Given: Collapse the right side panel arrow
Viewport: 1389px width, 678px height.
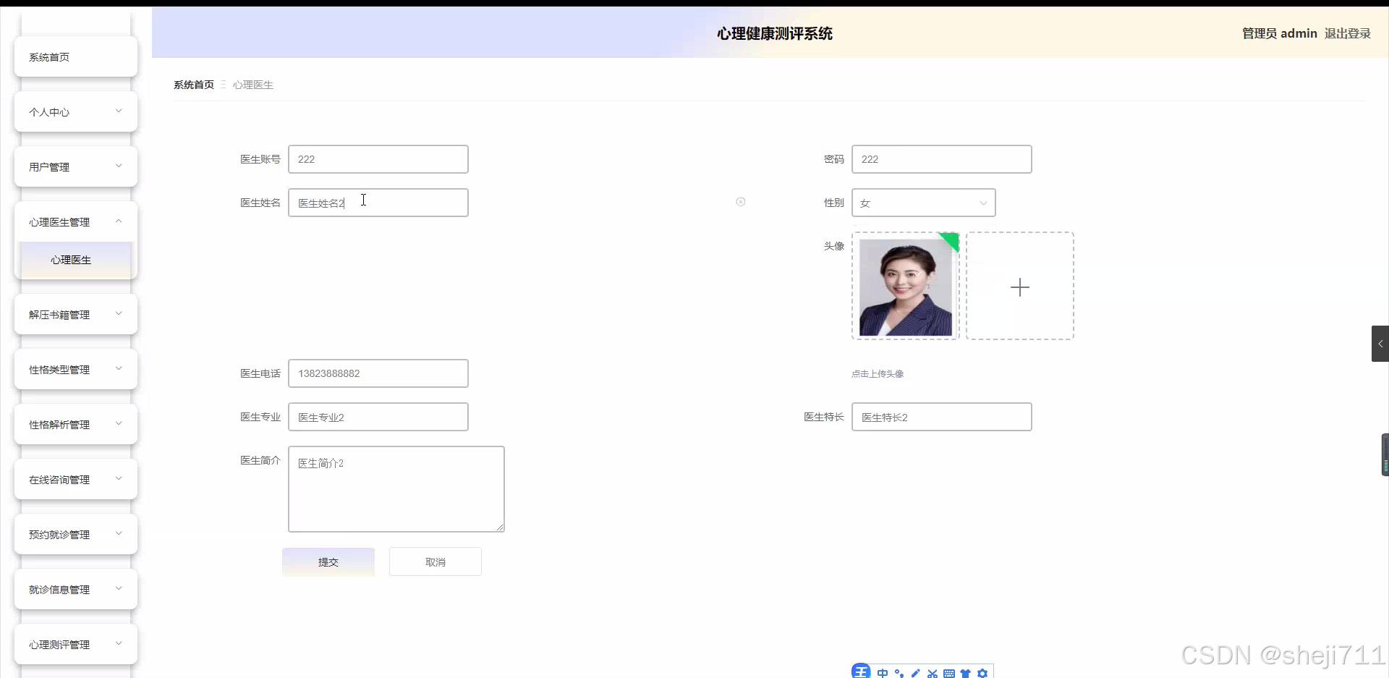Looking at the screenshot, I should pyautogui.click(x=1380, y=344).
